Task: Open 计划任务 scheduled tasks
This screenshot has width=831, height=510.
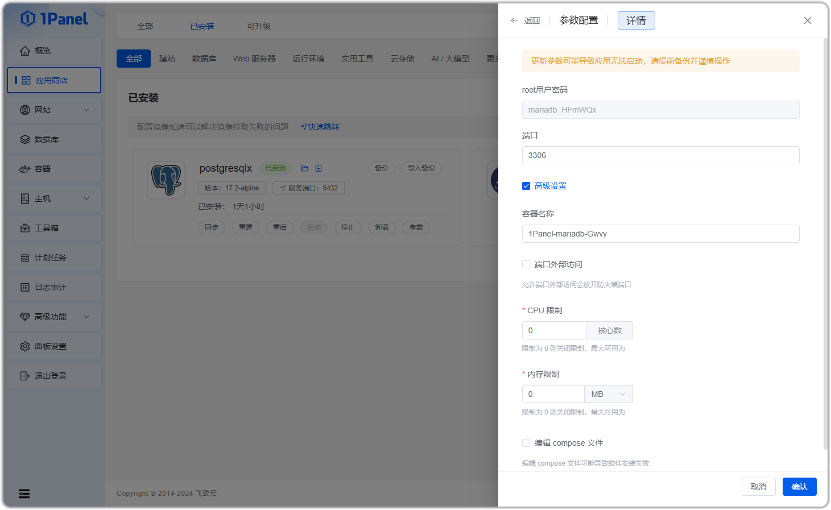Action: (x=54, y=258)
